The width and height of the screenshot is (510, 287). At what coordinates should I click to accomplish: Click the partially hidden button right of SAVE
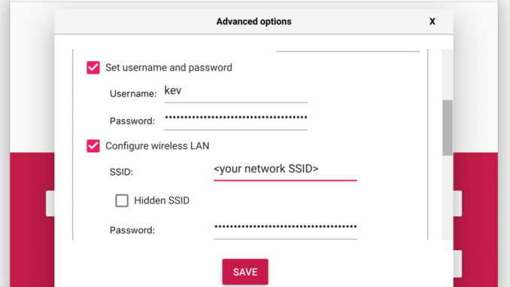[457, 264]
